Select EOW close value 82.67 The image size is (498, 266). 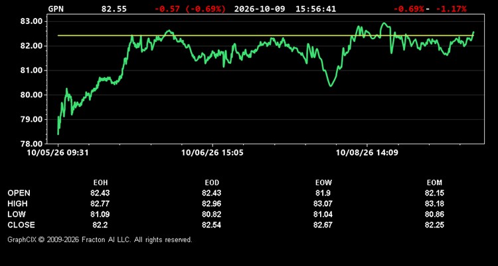click(x=323, y=225)
